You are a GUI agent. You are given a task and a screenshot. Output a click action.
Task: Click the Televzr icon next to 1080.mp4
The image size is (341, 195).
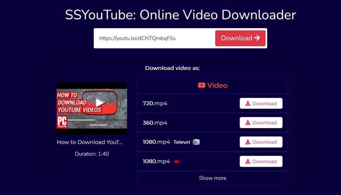tap(196, 142)
